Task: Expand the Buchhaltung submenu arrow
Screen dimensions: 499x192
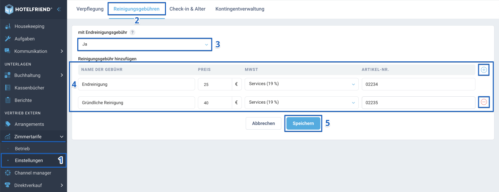Action: click(x=62, y=75)
